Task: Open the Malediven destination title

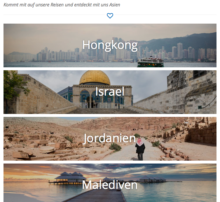Action: click(110, 185)
